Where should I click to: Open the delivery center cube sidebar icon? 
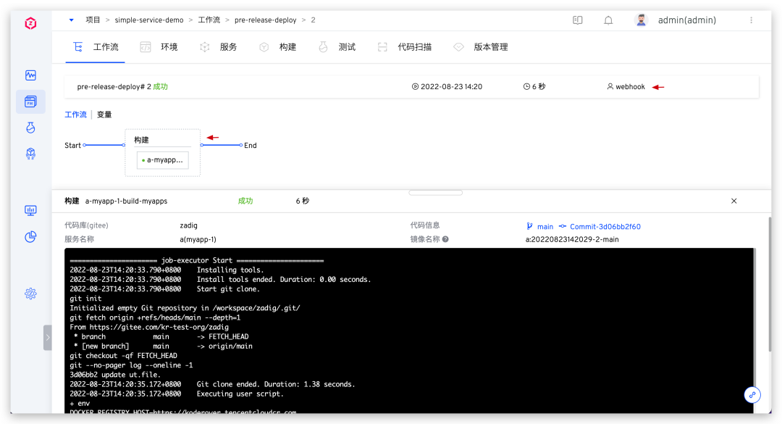coord(30,154)
